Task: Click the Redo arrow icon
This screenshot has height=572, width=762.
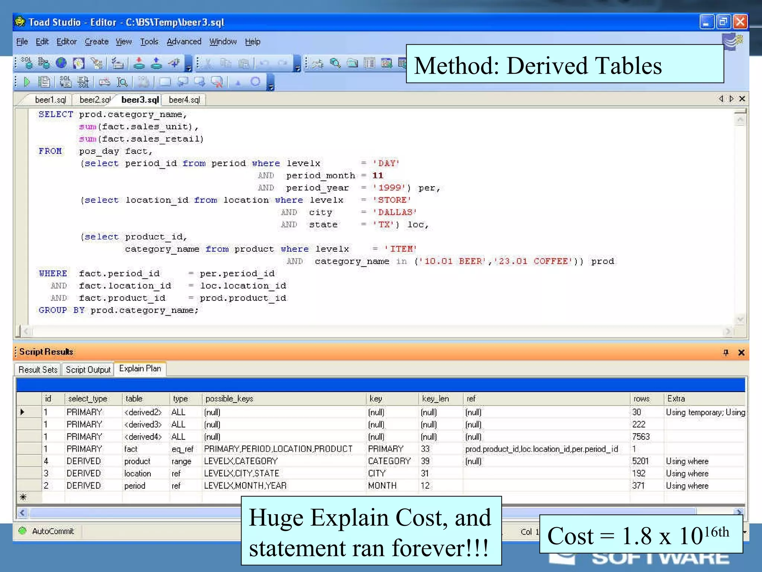Action: (282, 63)
